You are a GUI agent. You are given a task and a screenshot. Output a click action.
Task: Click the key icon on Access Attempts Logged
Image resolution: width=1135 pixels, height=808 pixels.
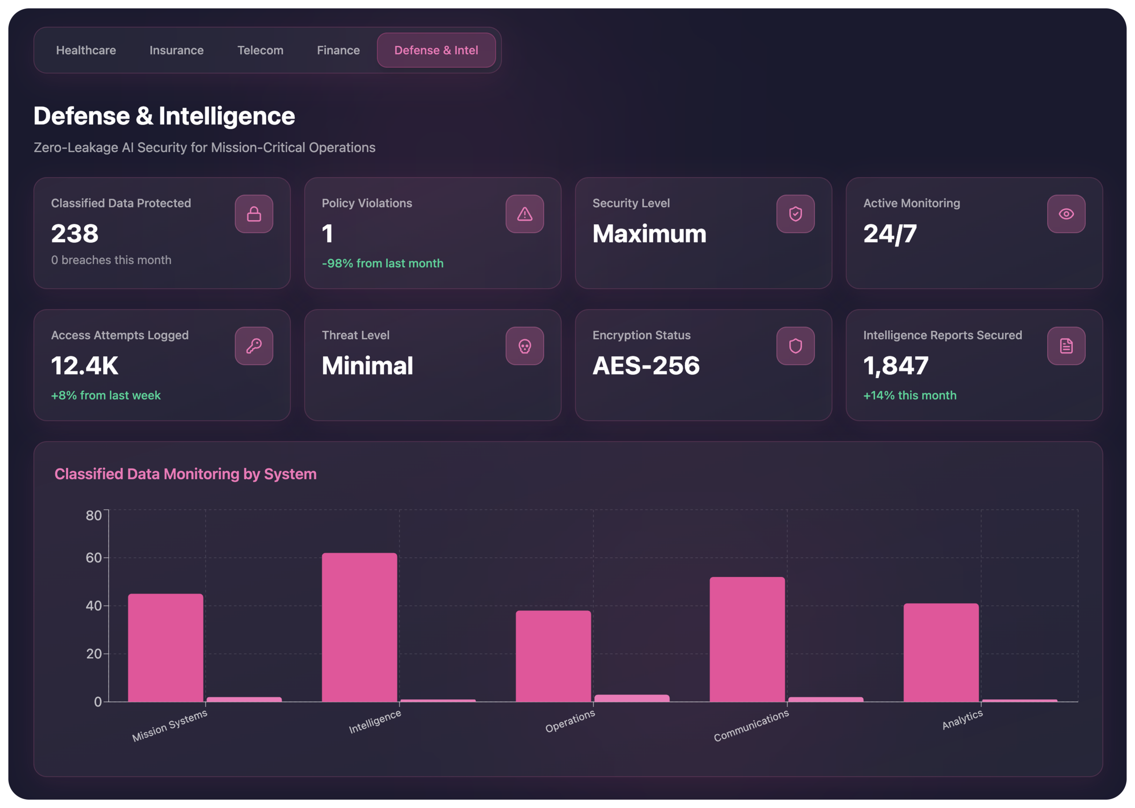[x=254, y=346]
